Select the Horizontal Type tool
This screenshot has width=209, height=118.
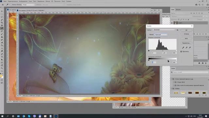[2, 57]
